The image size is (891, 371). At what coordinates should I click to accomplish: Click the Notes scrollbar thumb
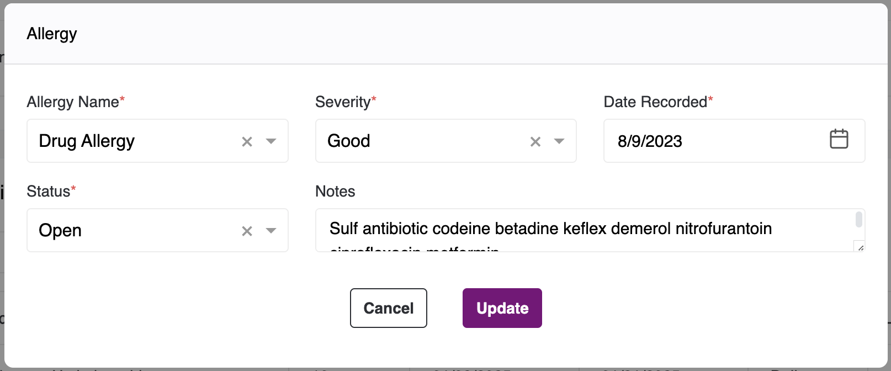click(859, 219)
